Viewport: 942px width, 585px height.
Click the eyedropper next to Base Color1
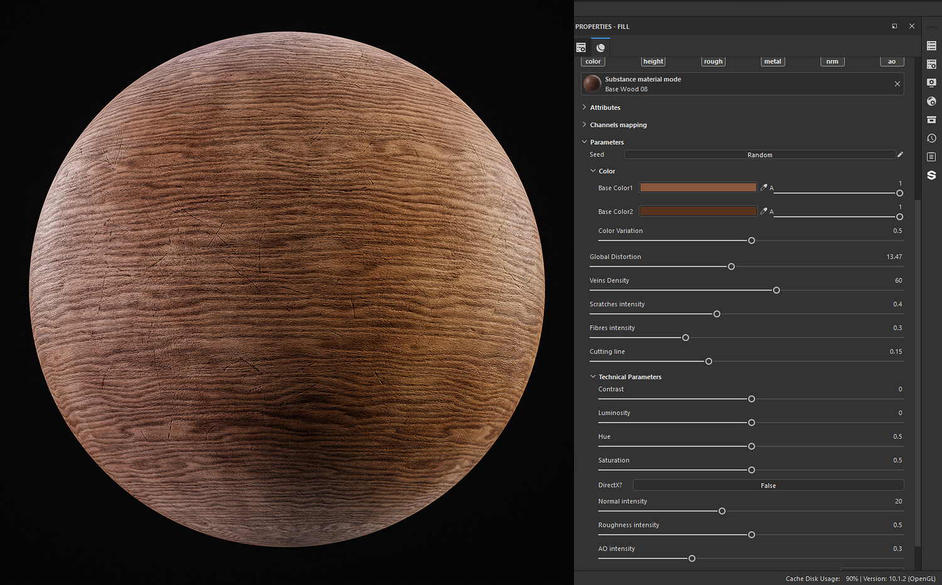click(x=764, y=188)
